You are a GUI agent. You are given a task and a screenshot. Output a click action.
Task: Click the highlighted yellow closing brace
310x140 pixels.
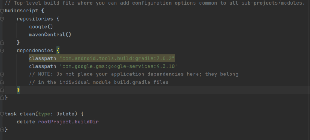[18, 90]
